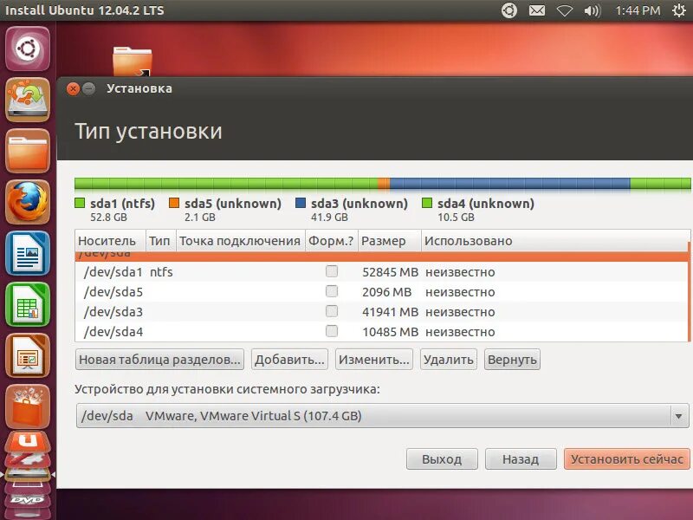Open the DVD disc launcher icon
Viewport: 693px width, 520px height.
(28, 500)
